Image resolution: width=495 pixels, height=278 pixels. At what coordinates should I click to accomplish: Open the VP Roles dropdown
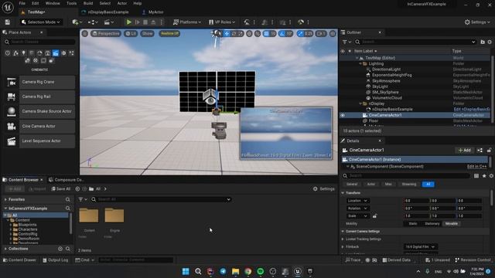click(x=222, y=22)
